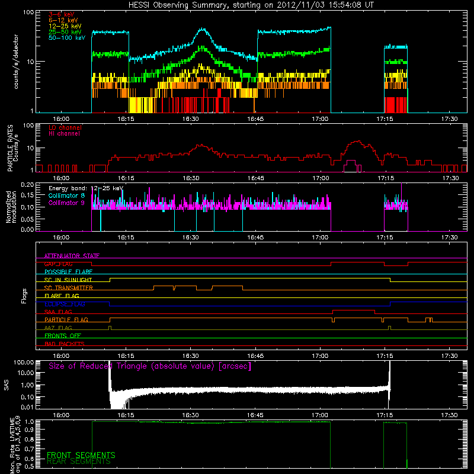
Task: Click the Collimator 9 legend label
Action: tap(66, 203)
